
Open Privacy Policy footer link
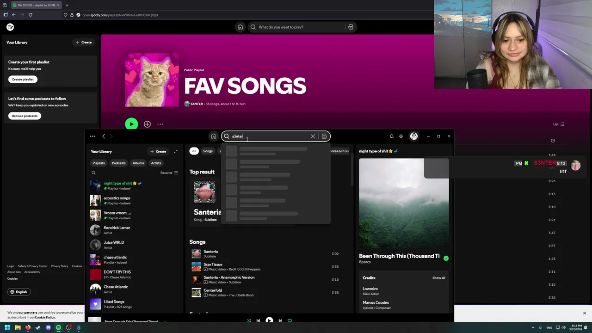click(59, 266)
